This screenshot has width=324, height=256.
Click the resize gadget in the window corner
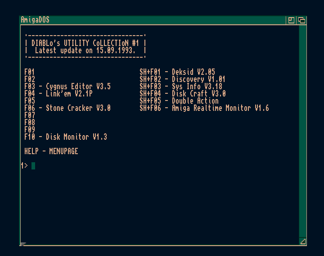[x=303, y=241]
